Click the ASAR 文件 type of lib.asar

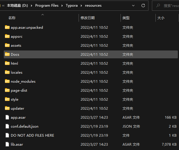[131, 144]
